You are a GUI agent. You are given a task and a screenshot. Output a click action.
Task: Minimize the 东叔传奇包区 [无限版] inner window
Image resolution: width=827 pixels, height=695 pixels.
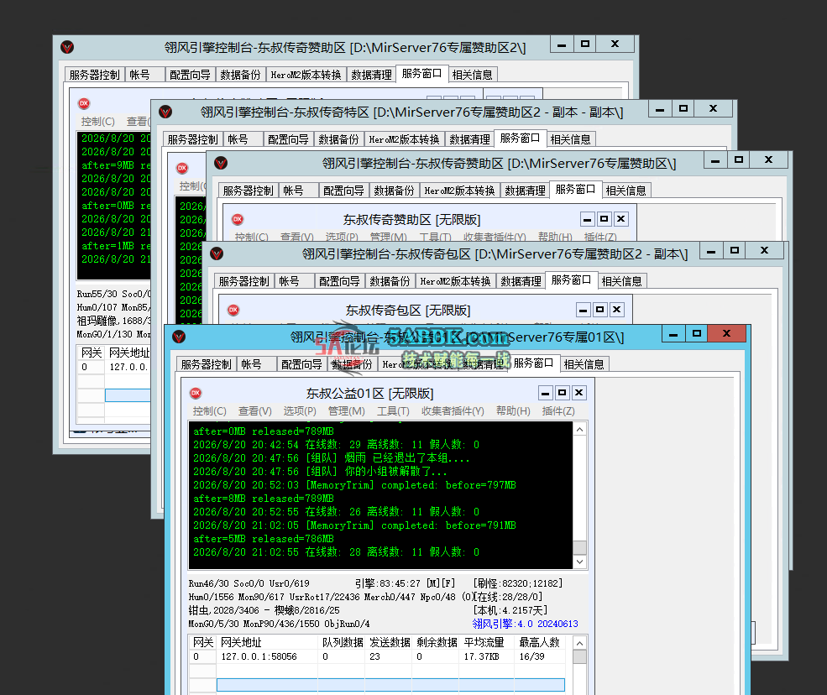pyautogui.click(x=583, y=310)
